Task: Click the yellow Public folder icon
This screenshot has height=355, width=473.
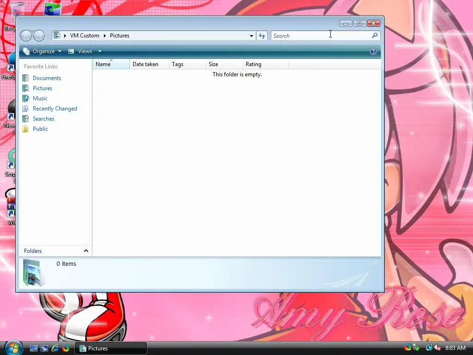Action: coord(26,129)
